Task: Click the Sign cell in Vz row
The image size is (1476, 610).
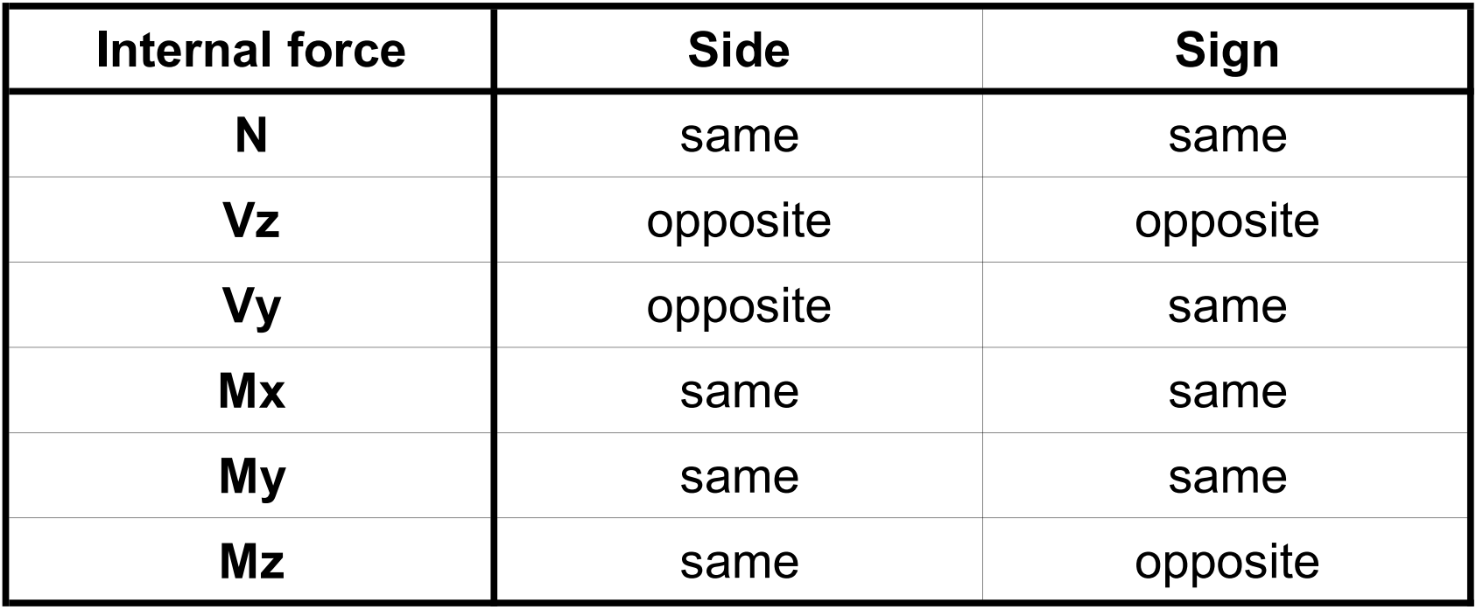Action: pos(1226,221)
